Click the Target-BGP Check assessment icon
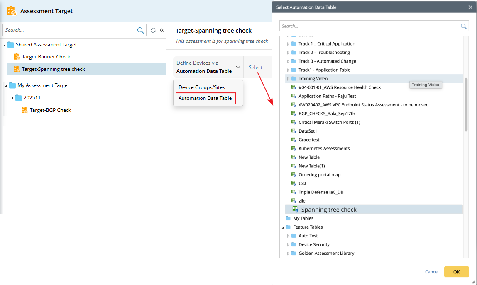The height and width of the screenshot is (285, 477). coord(24,110)
